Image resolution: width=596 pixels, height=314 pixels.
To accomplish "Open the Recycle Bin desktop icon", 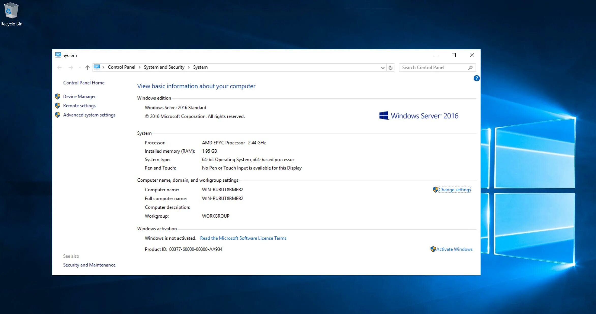I will 11,14.
